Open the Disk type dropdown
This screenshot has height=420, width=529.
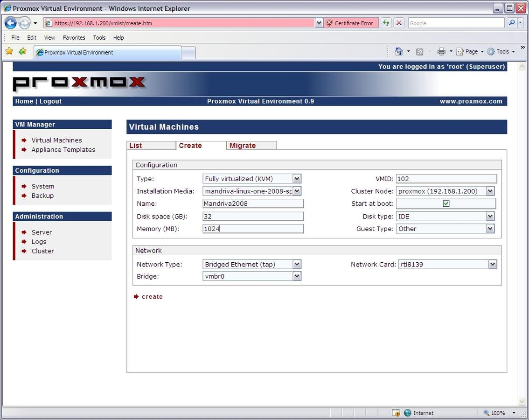point(445,217)
